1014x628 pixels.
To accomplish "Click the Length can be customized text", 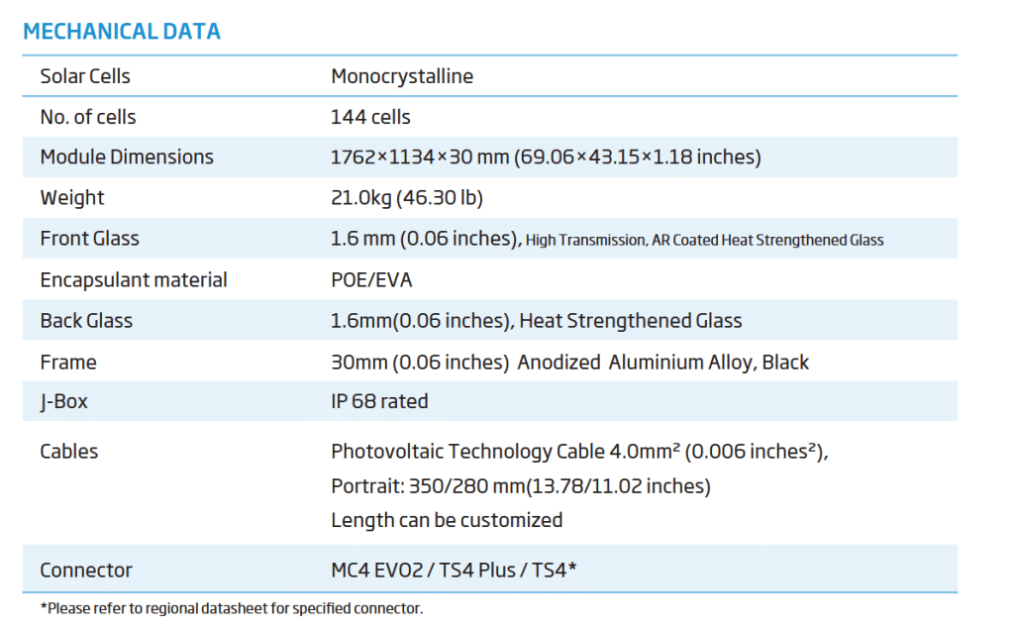I will click(x=447, y=520).
